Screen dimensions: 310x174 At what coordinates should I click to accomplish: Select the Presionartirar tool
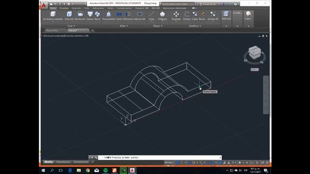(108, 16)
